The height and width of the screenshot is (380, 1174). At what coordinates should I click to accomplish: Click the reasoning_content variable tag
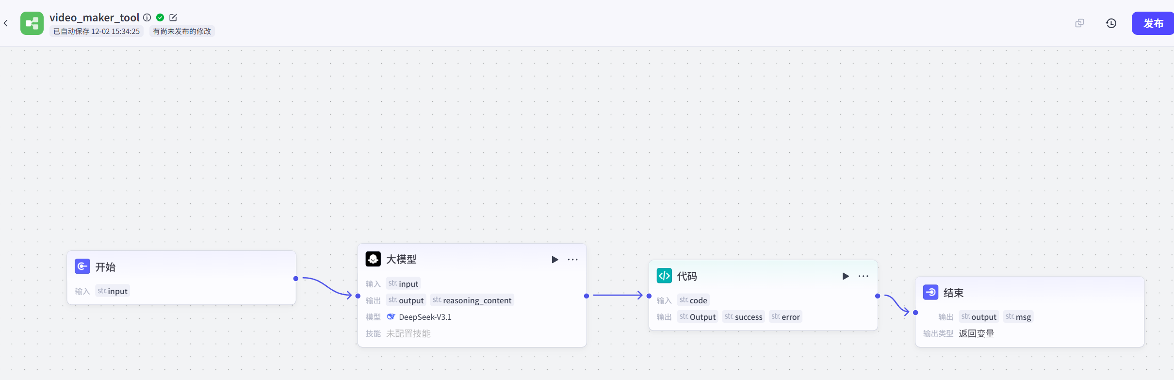[x=472, y=300]
